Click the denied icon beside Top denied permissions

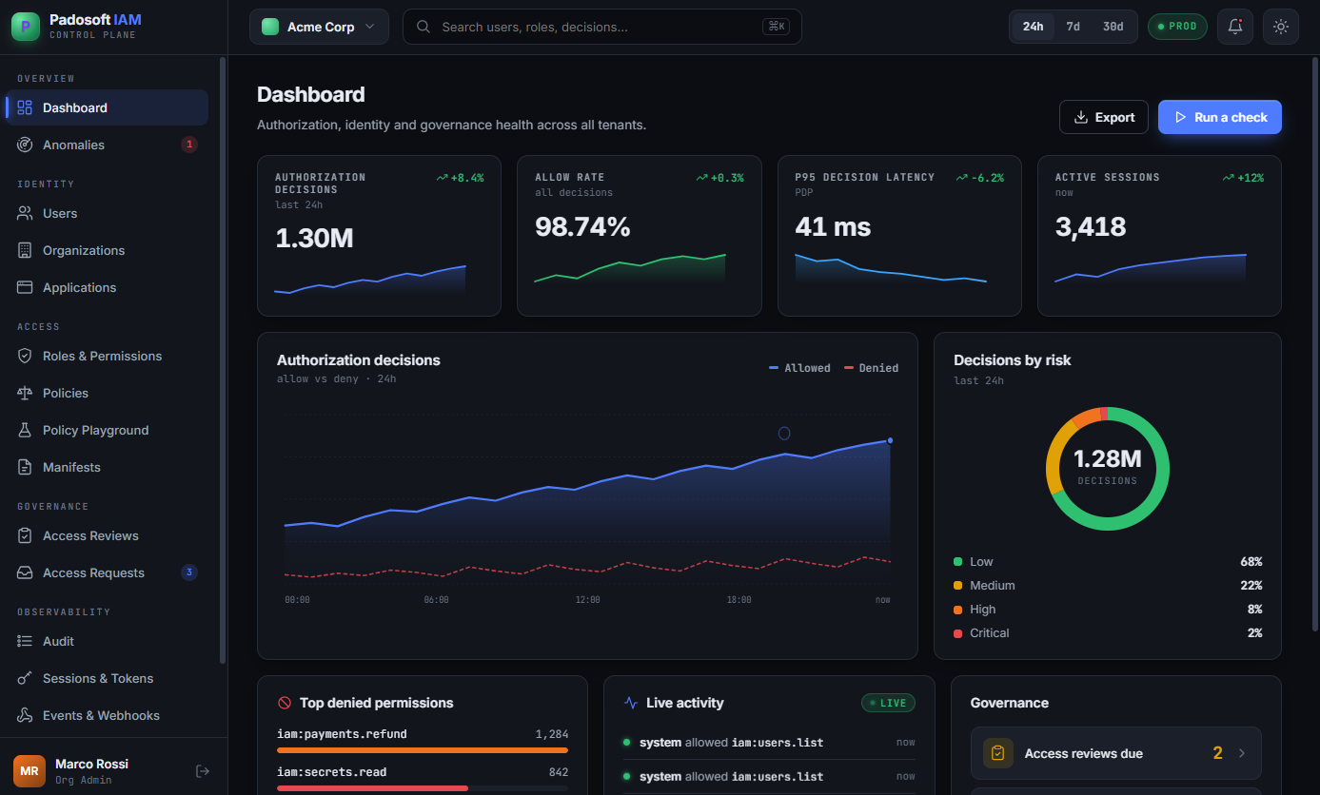pos(285,703)
